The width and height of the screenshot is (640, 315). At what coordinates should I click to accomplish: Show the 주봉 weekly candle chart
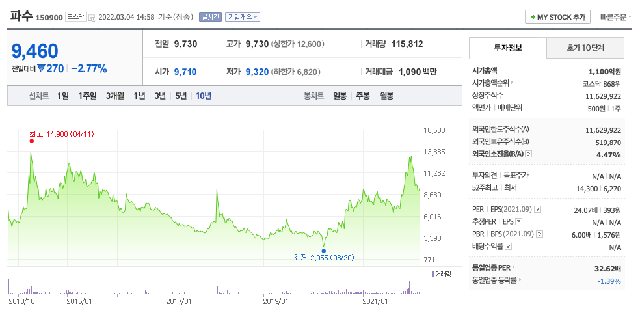pyautogui.click(x=363, y=96)
